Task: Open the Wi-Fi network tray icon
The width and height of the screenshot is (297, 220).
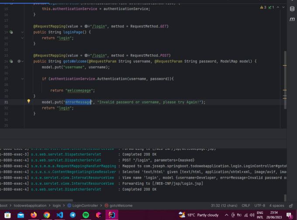Action: (x=246, y=215)
